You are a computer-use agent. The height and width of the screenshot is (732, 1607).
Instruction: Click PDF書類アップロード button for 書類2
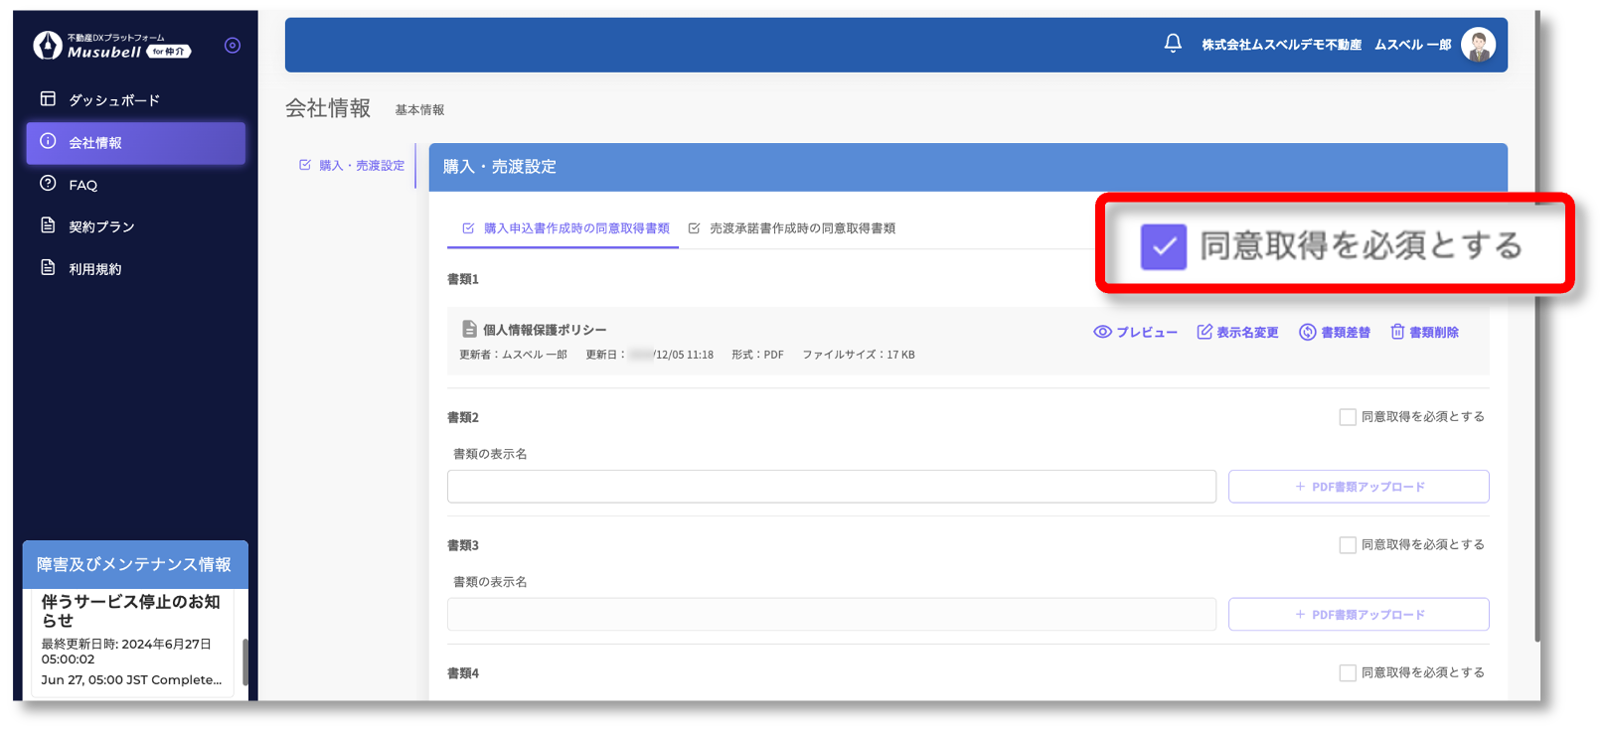(x=1358, y=487)
